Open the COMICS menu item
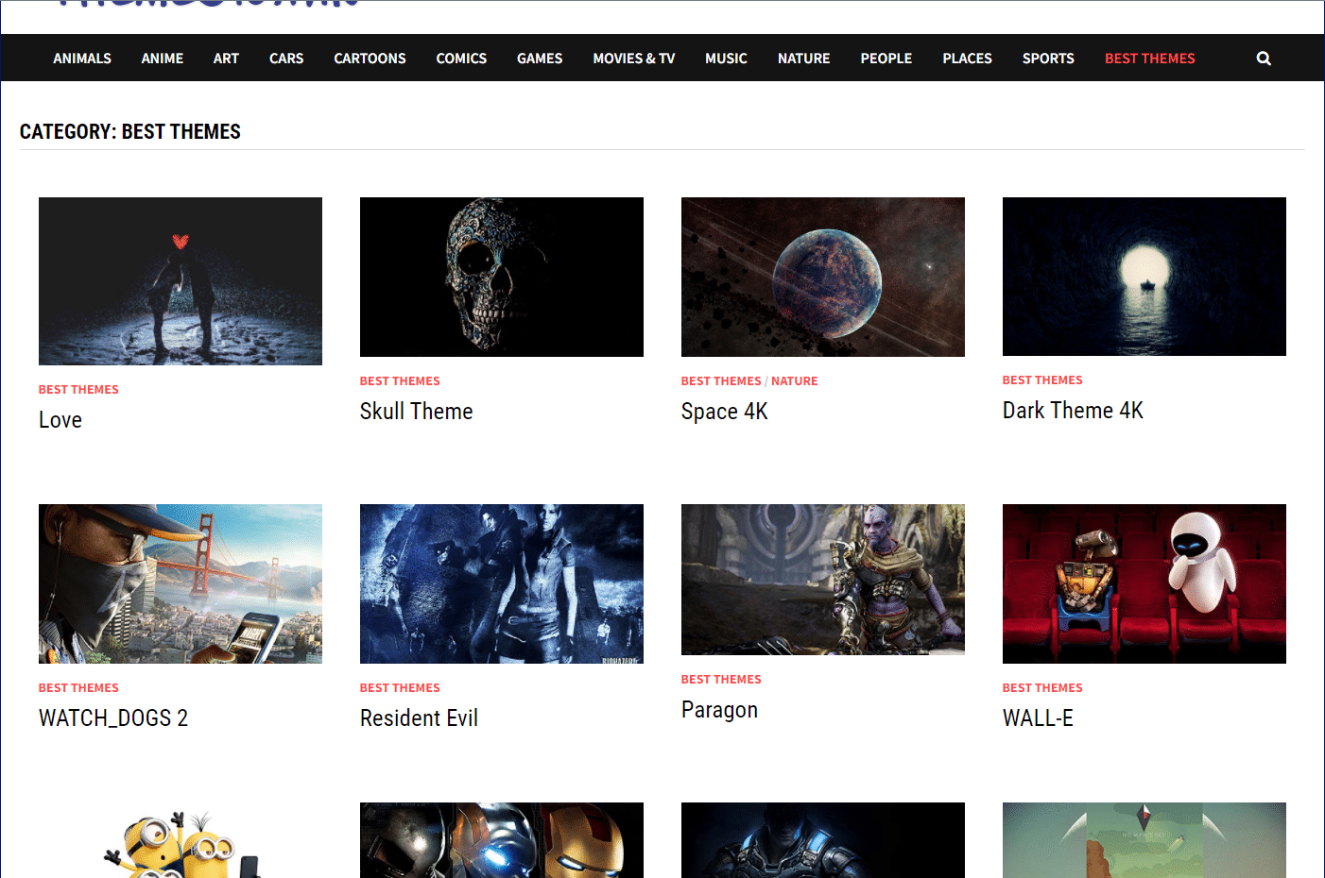 coord(461,59)
